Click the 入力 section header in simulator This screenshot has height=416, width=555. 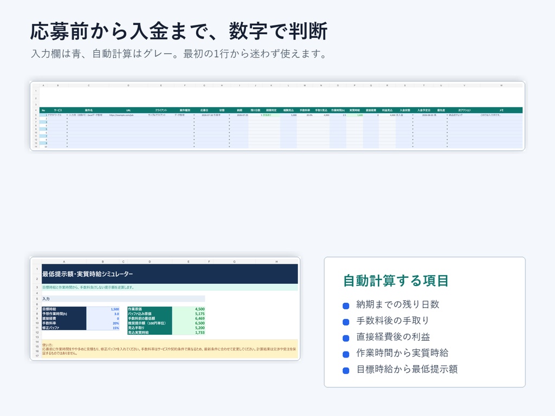click(123, 299)
